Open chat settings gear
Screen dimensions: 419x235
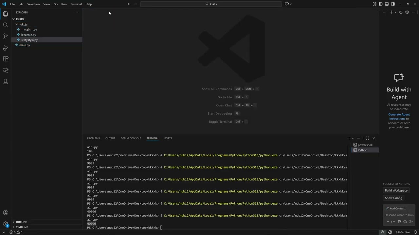[407, 12]
